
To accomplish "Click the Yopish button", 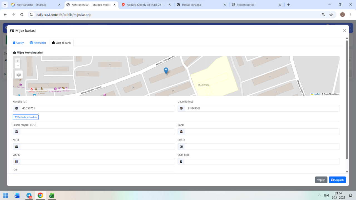I will [x=321, y=180].
